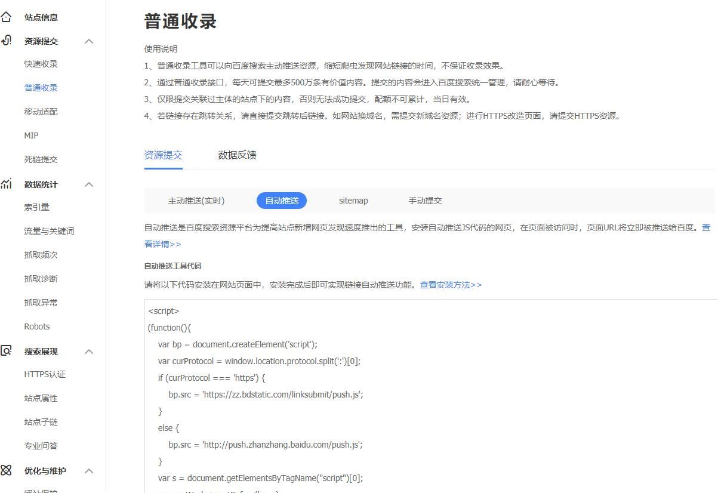Open the 查看安装方法 link
This screenshot has width=718, height=493.
(450, 285)
